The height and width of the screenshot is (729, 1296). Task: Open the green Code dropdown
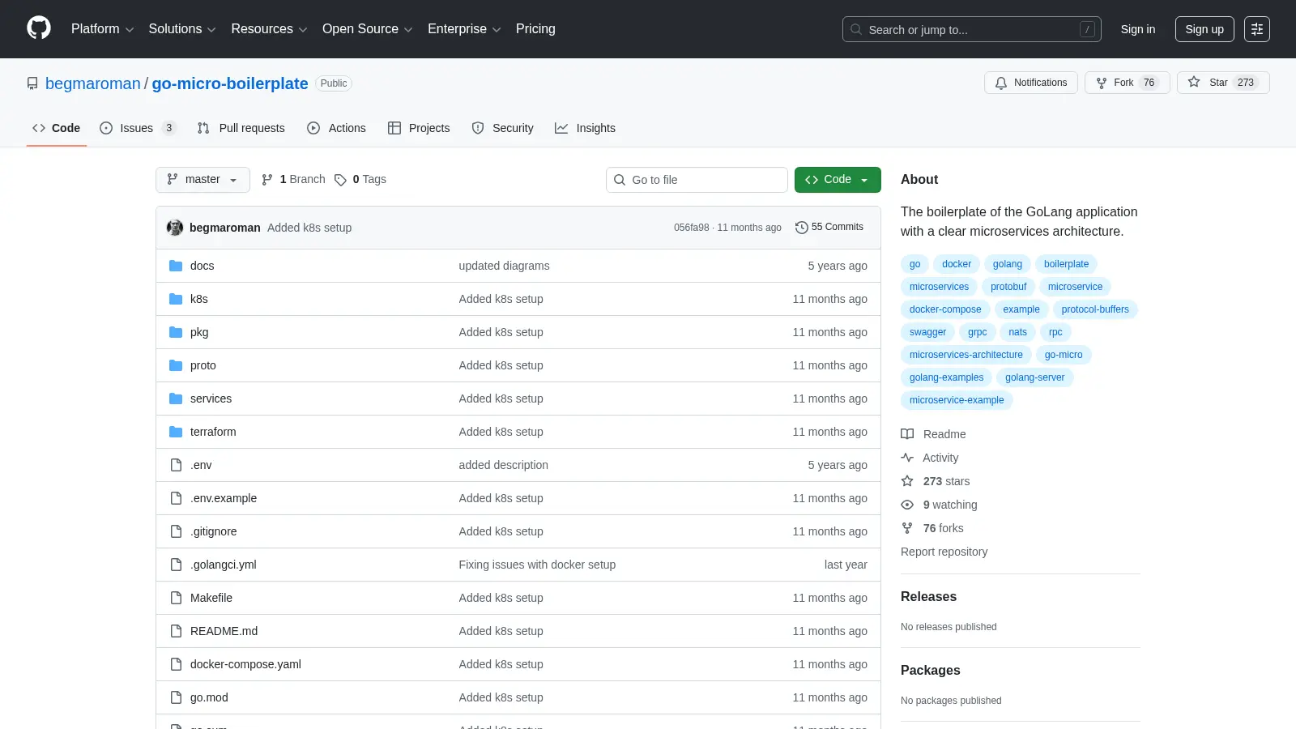[838, 180]
